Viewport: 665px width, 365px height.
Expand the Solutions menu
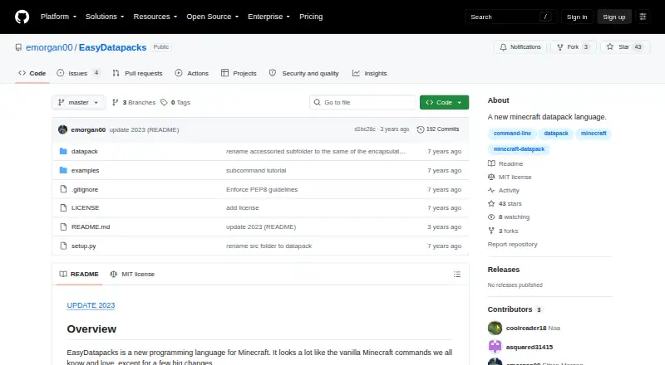[105, 17]
